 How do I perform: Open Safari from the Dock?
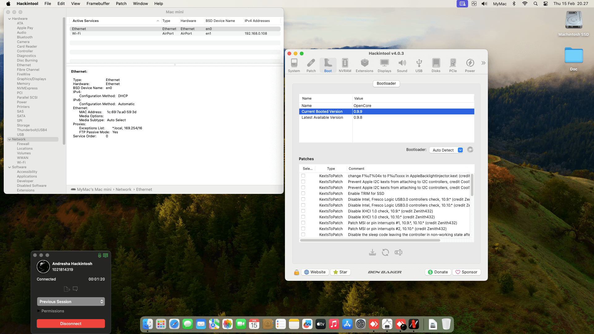coord(174,324)
